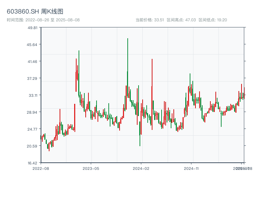Click the y-axis label 16.42

point(33,163)
